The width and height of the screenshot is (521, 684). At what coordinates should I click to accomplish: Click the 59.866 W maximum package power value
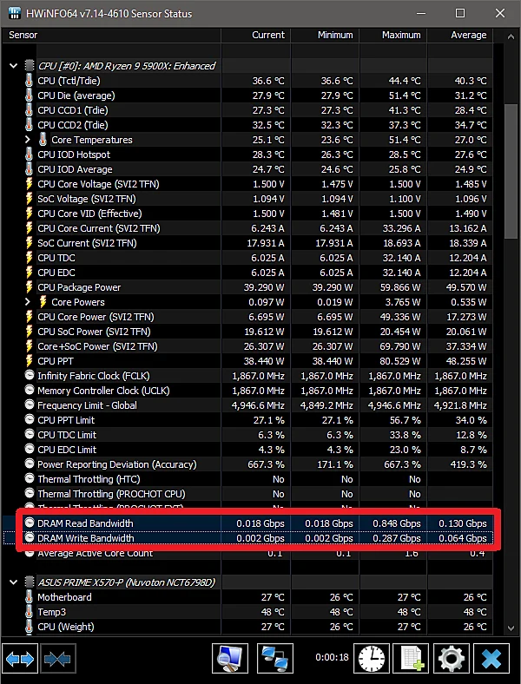click(x=399, y=287)
